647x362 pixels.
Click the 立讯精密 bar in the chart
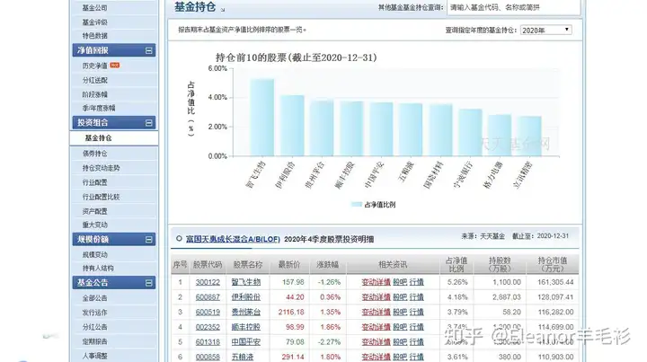coord(529,136)
